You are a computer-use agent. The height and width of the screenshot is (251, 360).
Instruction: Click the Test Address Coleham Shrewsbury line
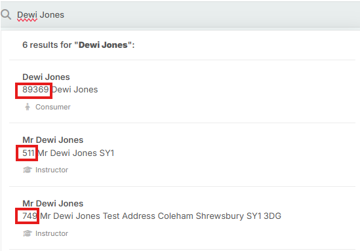pyautogui.click(x=161, y=216)
